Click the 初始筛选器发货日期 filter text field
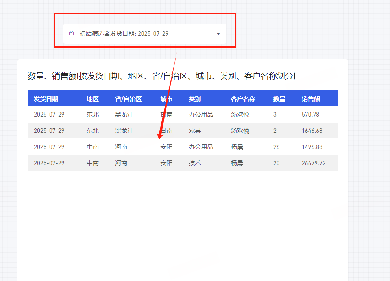The width and height of the screenshot is (390, 281). (124, 34)
